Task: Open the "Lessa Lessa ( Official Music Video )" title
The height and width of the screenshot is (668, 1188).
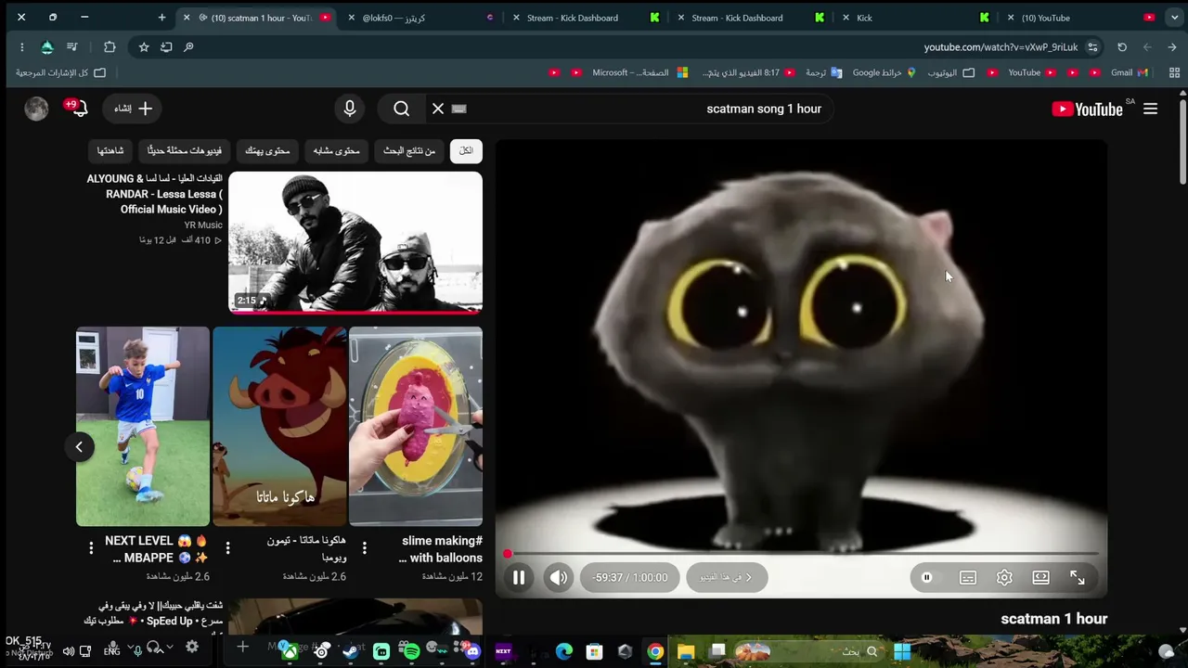Action: pyautogui.click(x=155, y=194)
